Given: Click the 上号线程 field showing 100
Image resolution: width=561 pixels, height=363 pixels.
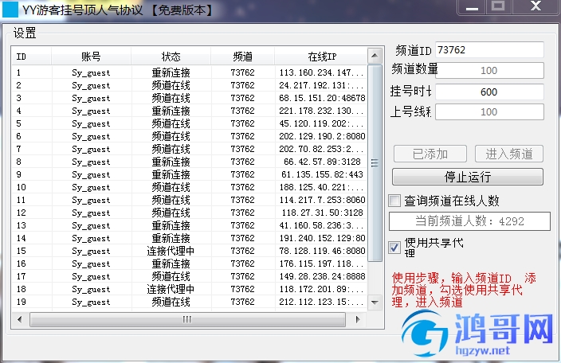Looking at the screenshot, I should pos(489,111).
